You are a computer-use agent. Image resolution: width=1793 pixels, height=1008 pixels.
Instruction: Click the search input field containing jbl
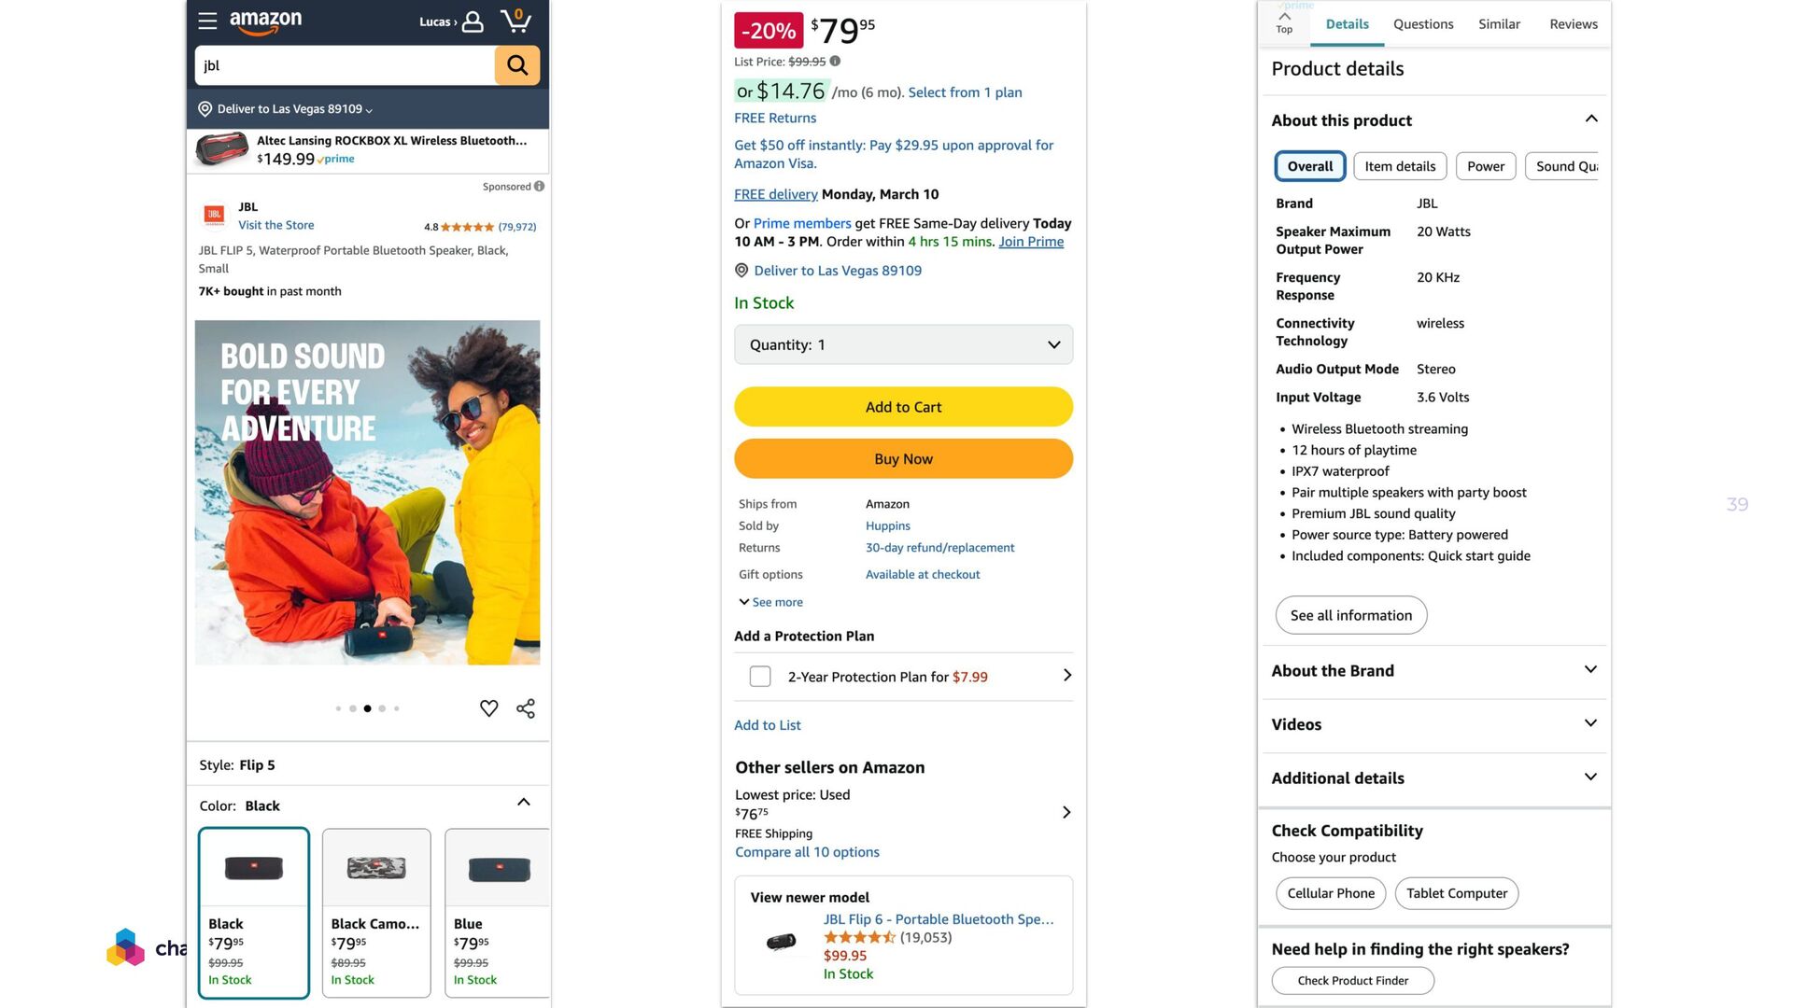(x=345, y=65)
